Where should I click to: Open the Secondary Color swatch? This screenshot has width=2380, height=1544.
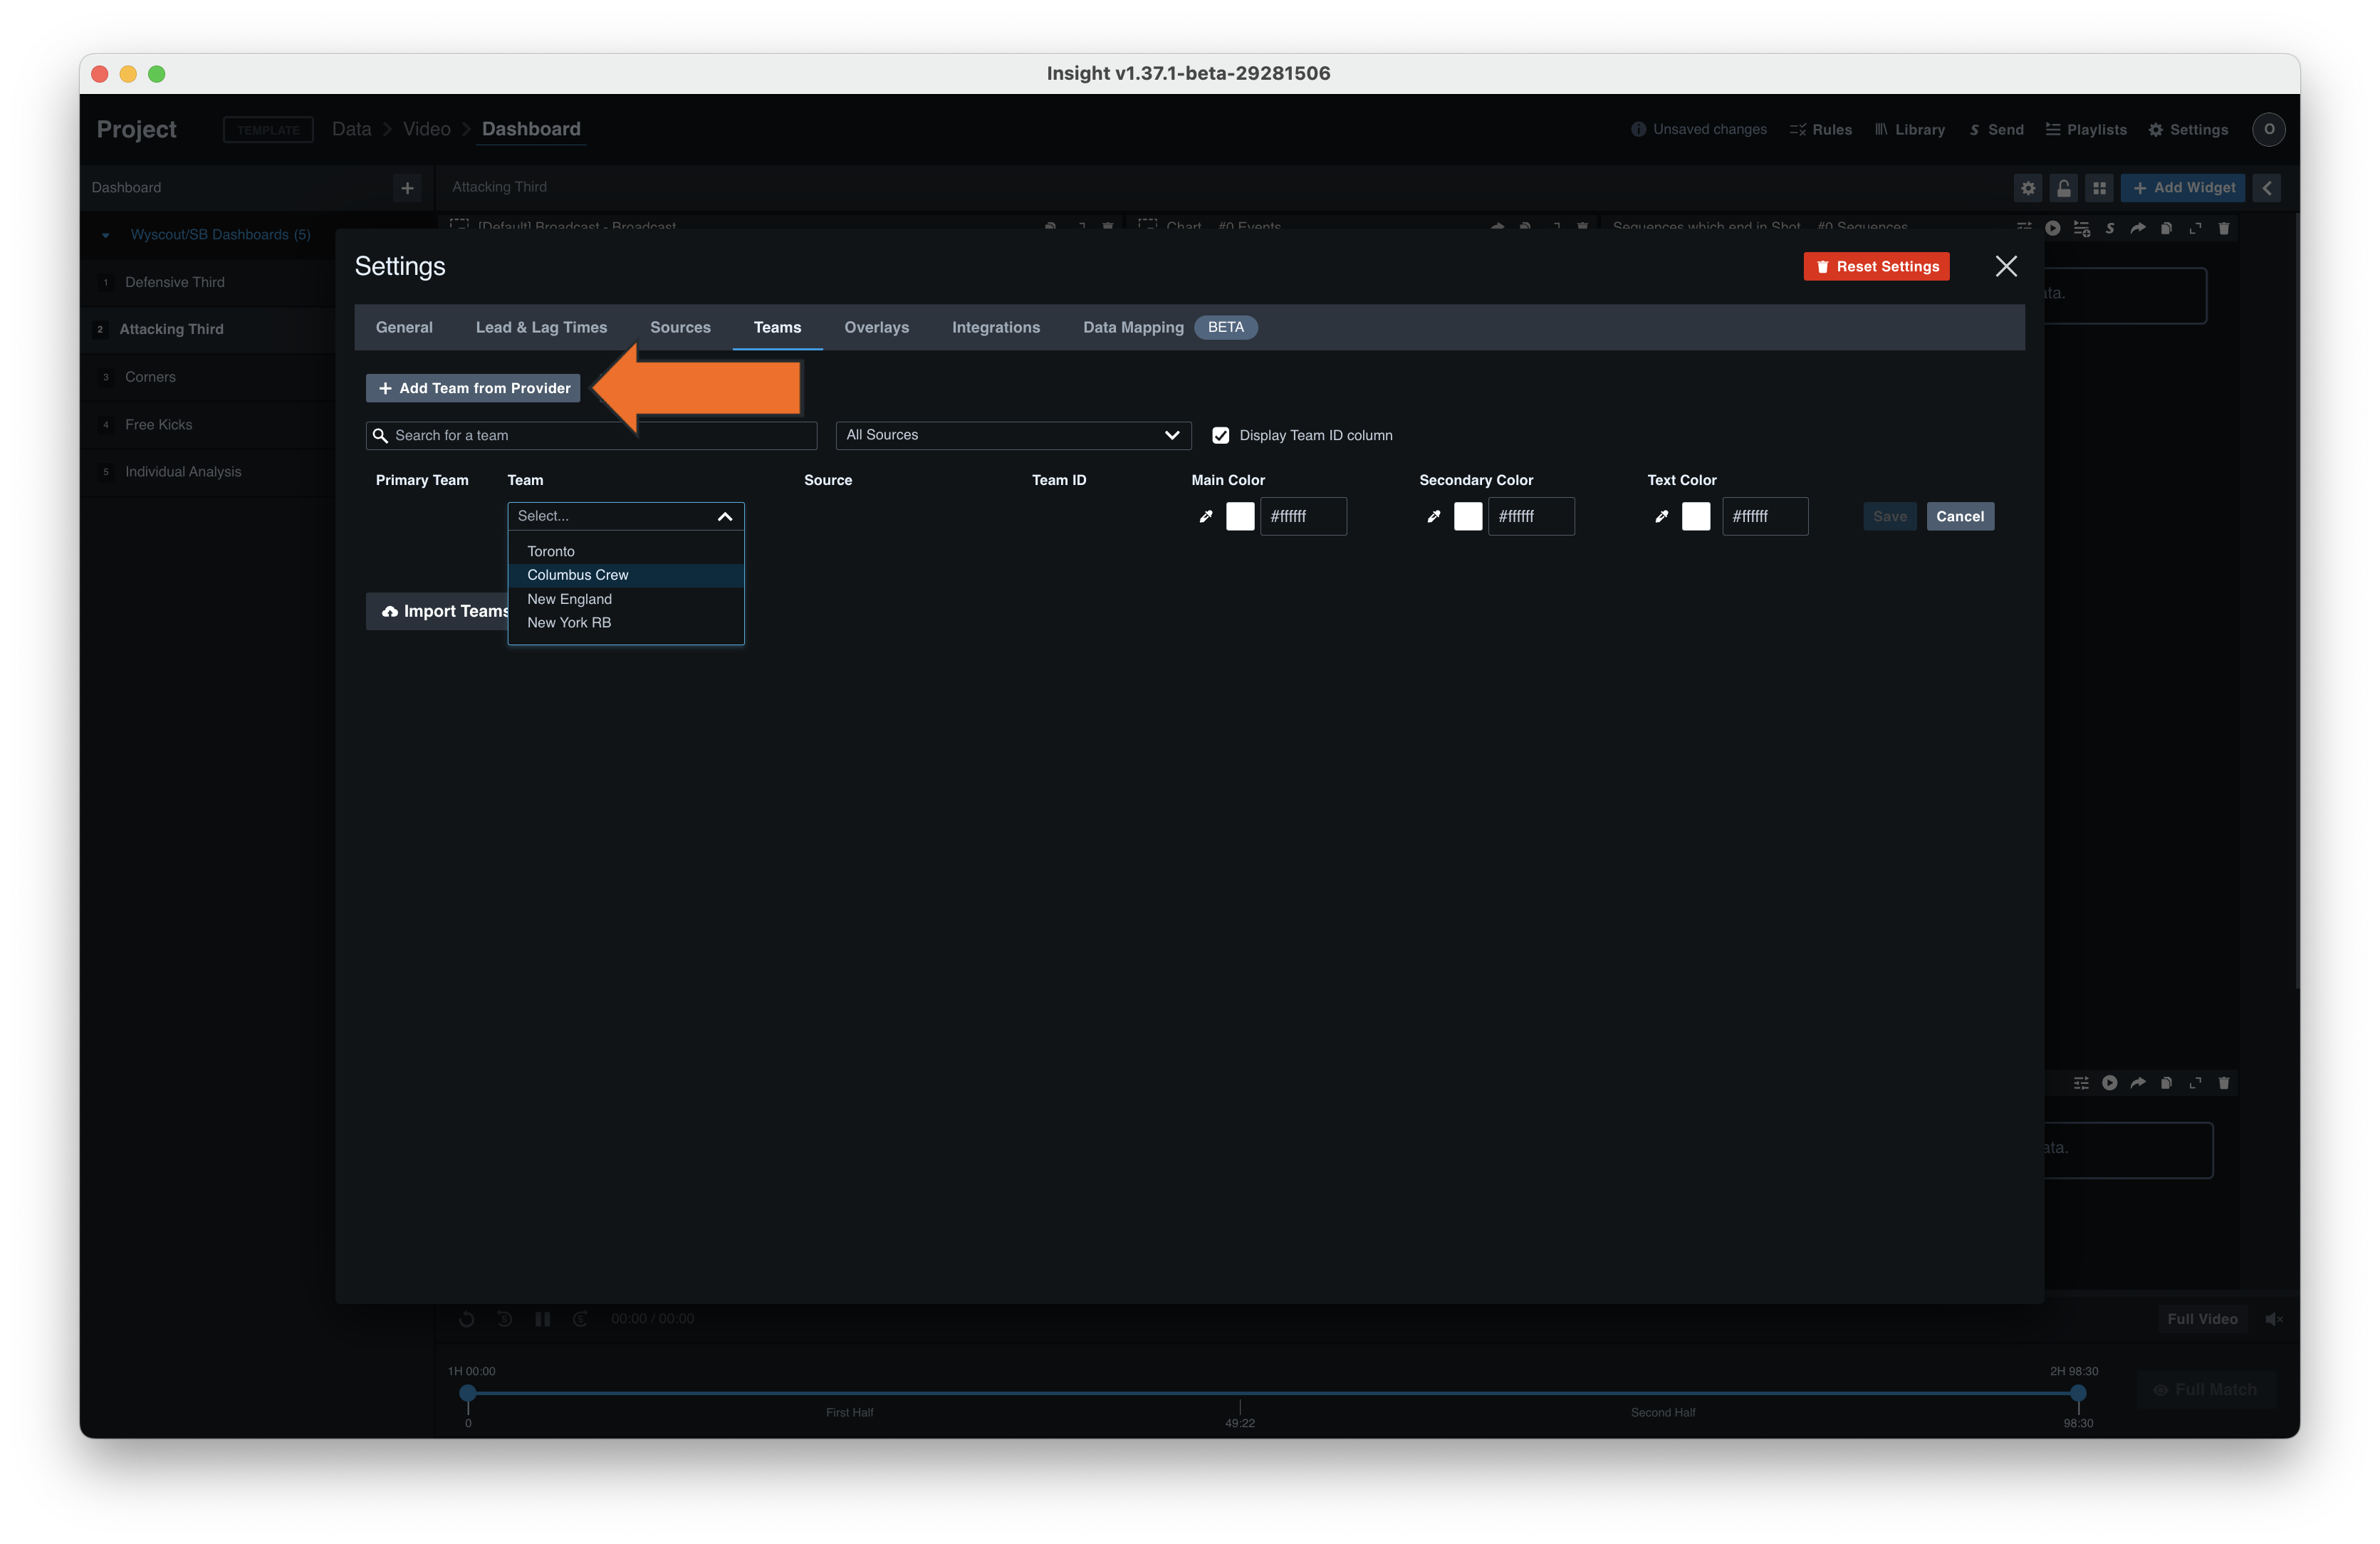point(1468,516)
